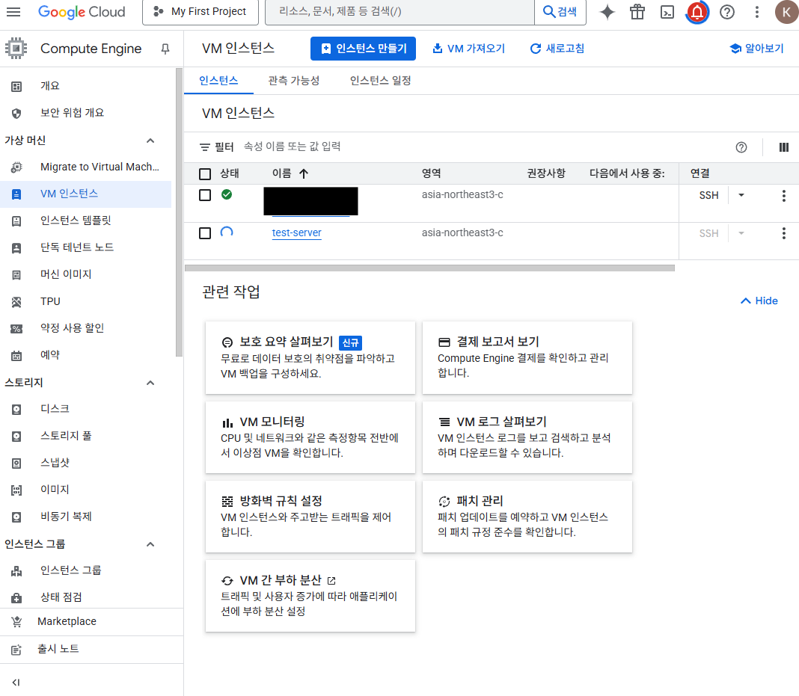Connect via SSH to running instance
Viewport: 799px width, 696px height.
pyautogui.click(x=708, y=196)
